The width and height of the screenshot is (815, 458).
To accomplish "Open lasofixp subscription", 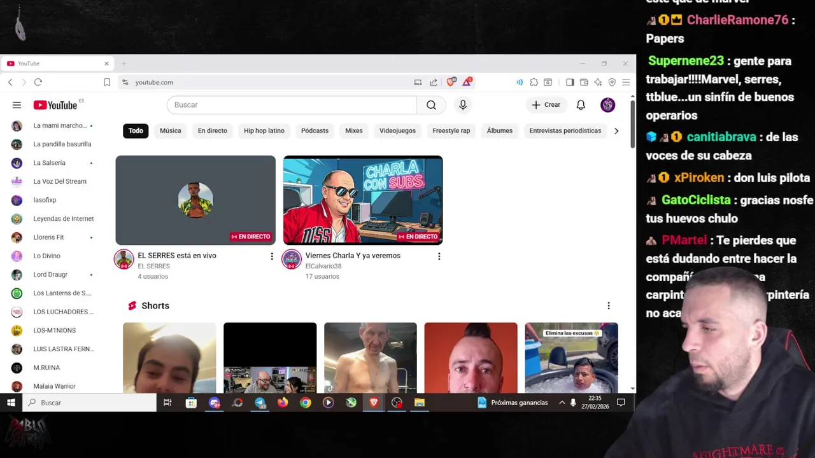I will coord(53,200).
